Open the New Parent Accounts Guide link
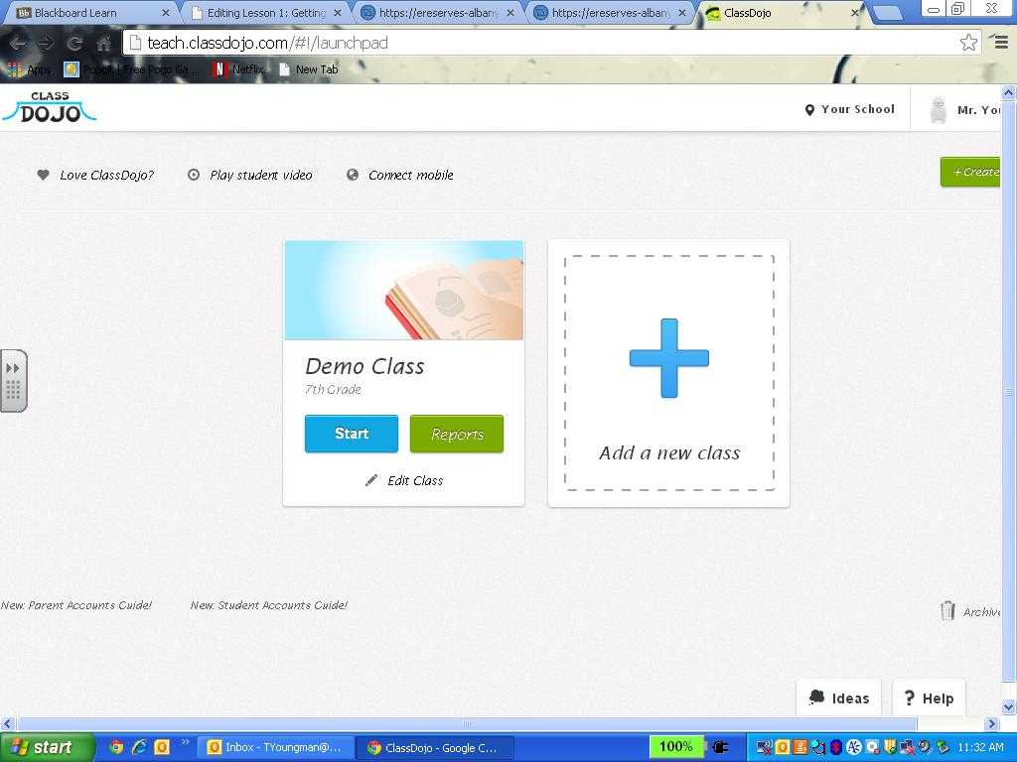This screenshot has height=762, width=1017. (x=75, y=605)
